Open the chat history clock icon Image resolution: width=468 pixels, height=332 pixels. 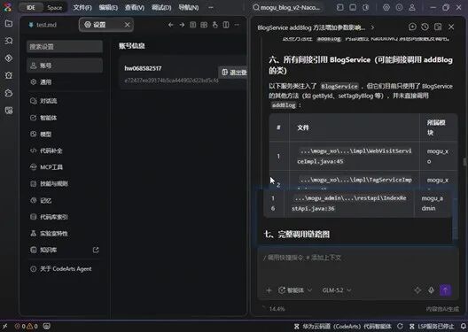tap(425, 27)
